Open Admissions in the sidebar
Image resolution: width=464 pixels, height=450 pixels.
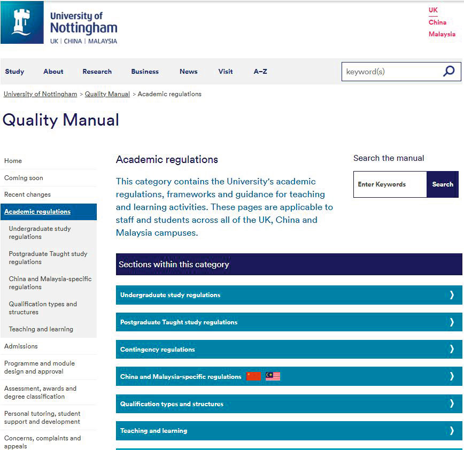21,346
